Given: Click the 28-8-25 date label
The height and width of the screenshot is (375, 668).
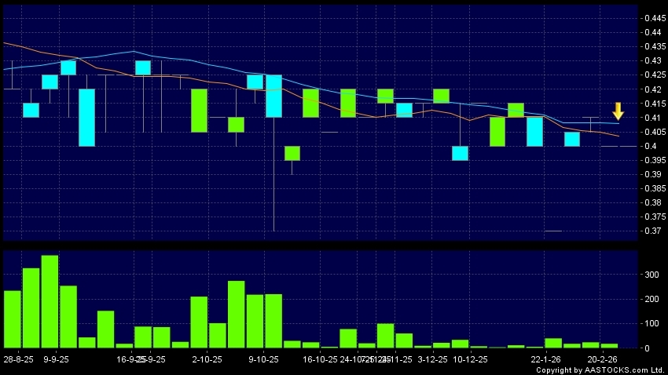Looking at the screenshot, I should (17, 359).
